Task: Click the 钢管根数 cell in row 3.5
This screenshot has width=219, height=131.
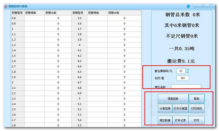Action: 97,18
